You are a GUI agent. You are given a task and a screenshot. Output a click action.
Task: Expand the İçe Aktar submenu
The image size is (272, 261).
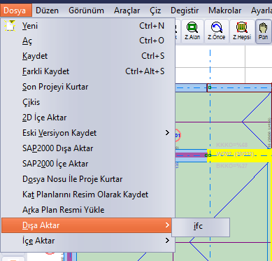(88, 241)
